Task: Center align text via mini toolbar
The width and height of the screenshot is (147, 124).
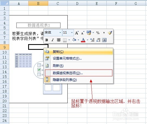Action: point(59,40)
